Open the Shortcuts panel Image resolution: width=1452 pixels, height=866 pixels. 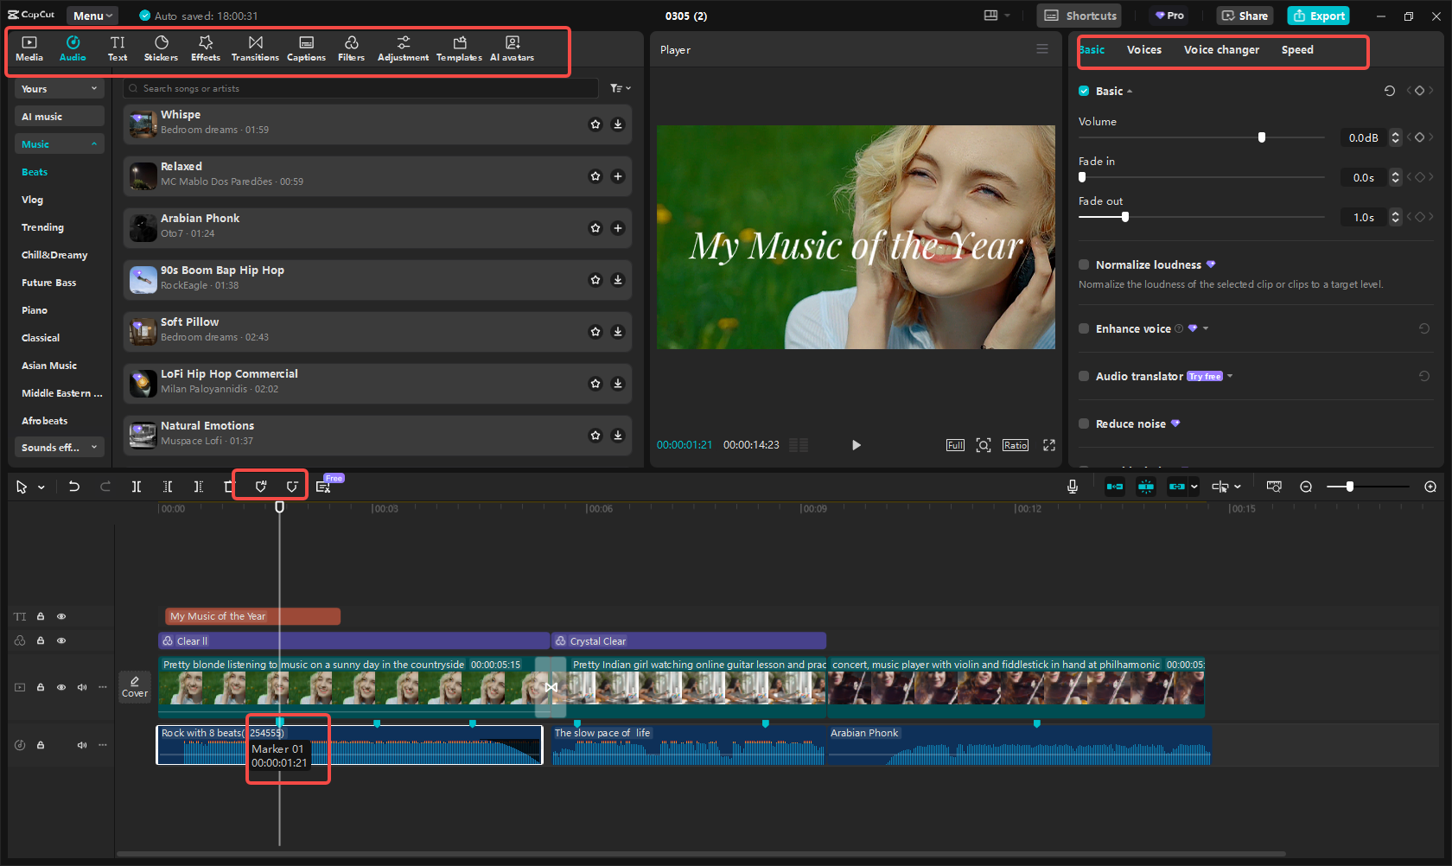[x=1079, y=15]
